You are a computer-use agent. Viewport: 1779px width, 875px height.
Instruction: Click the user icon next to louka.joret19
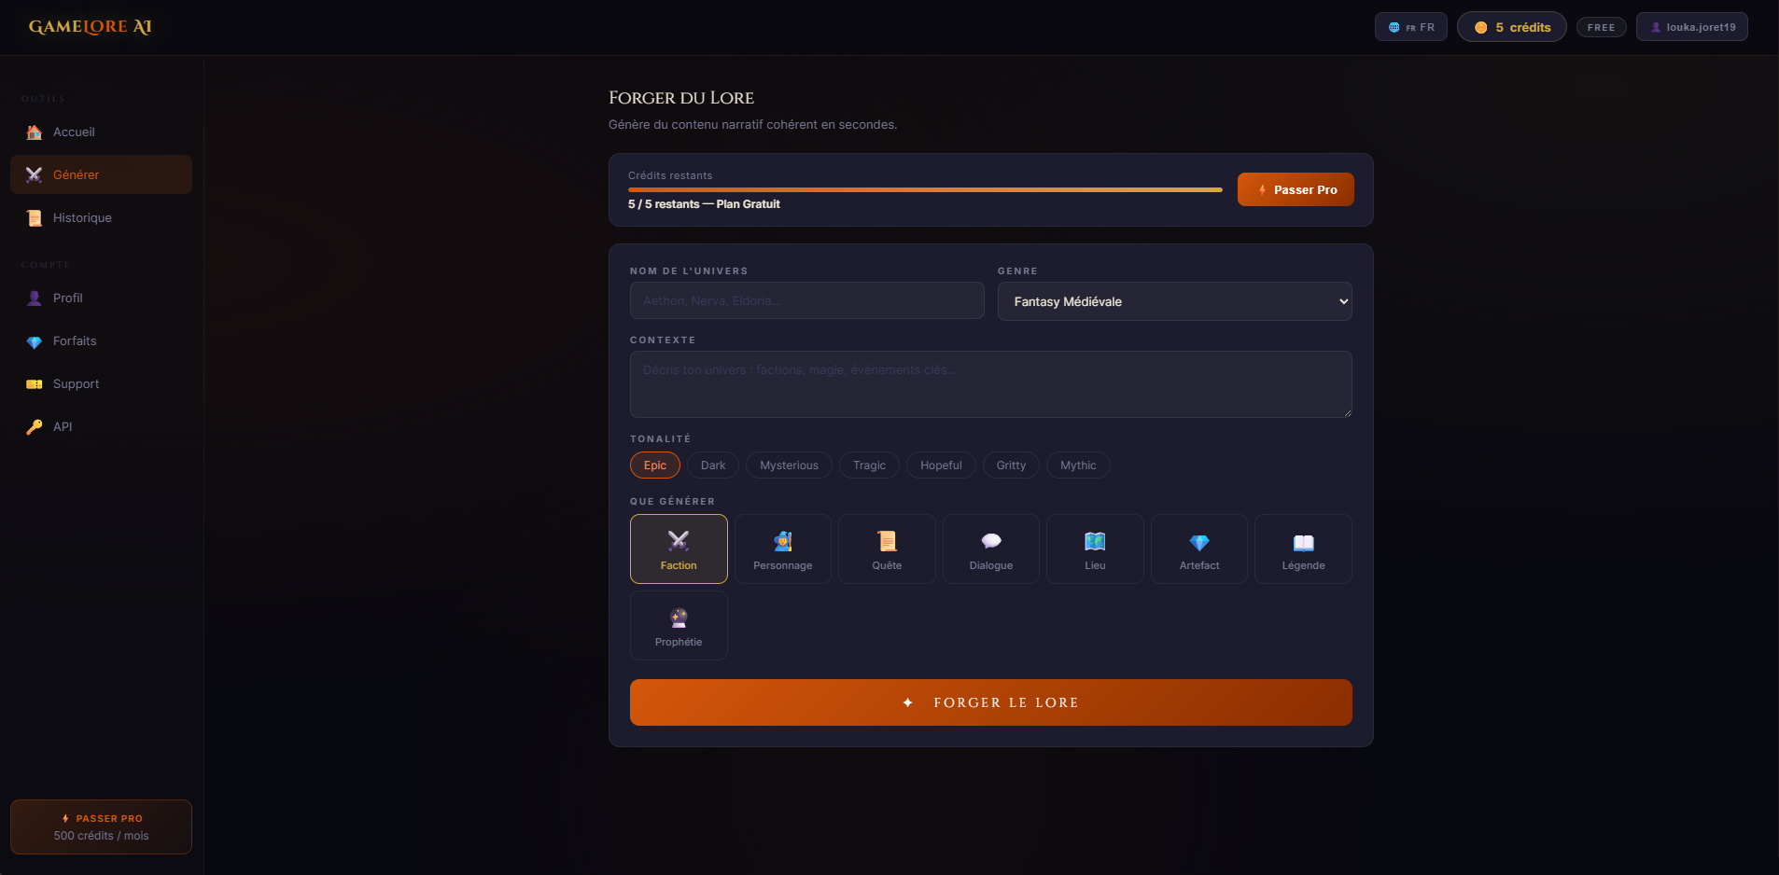point(1656,28)
